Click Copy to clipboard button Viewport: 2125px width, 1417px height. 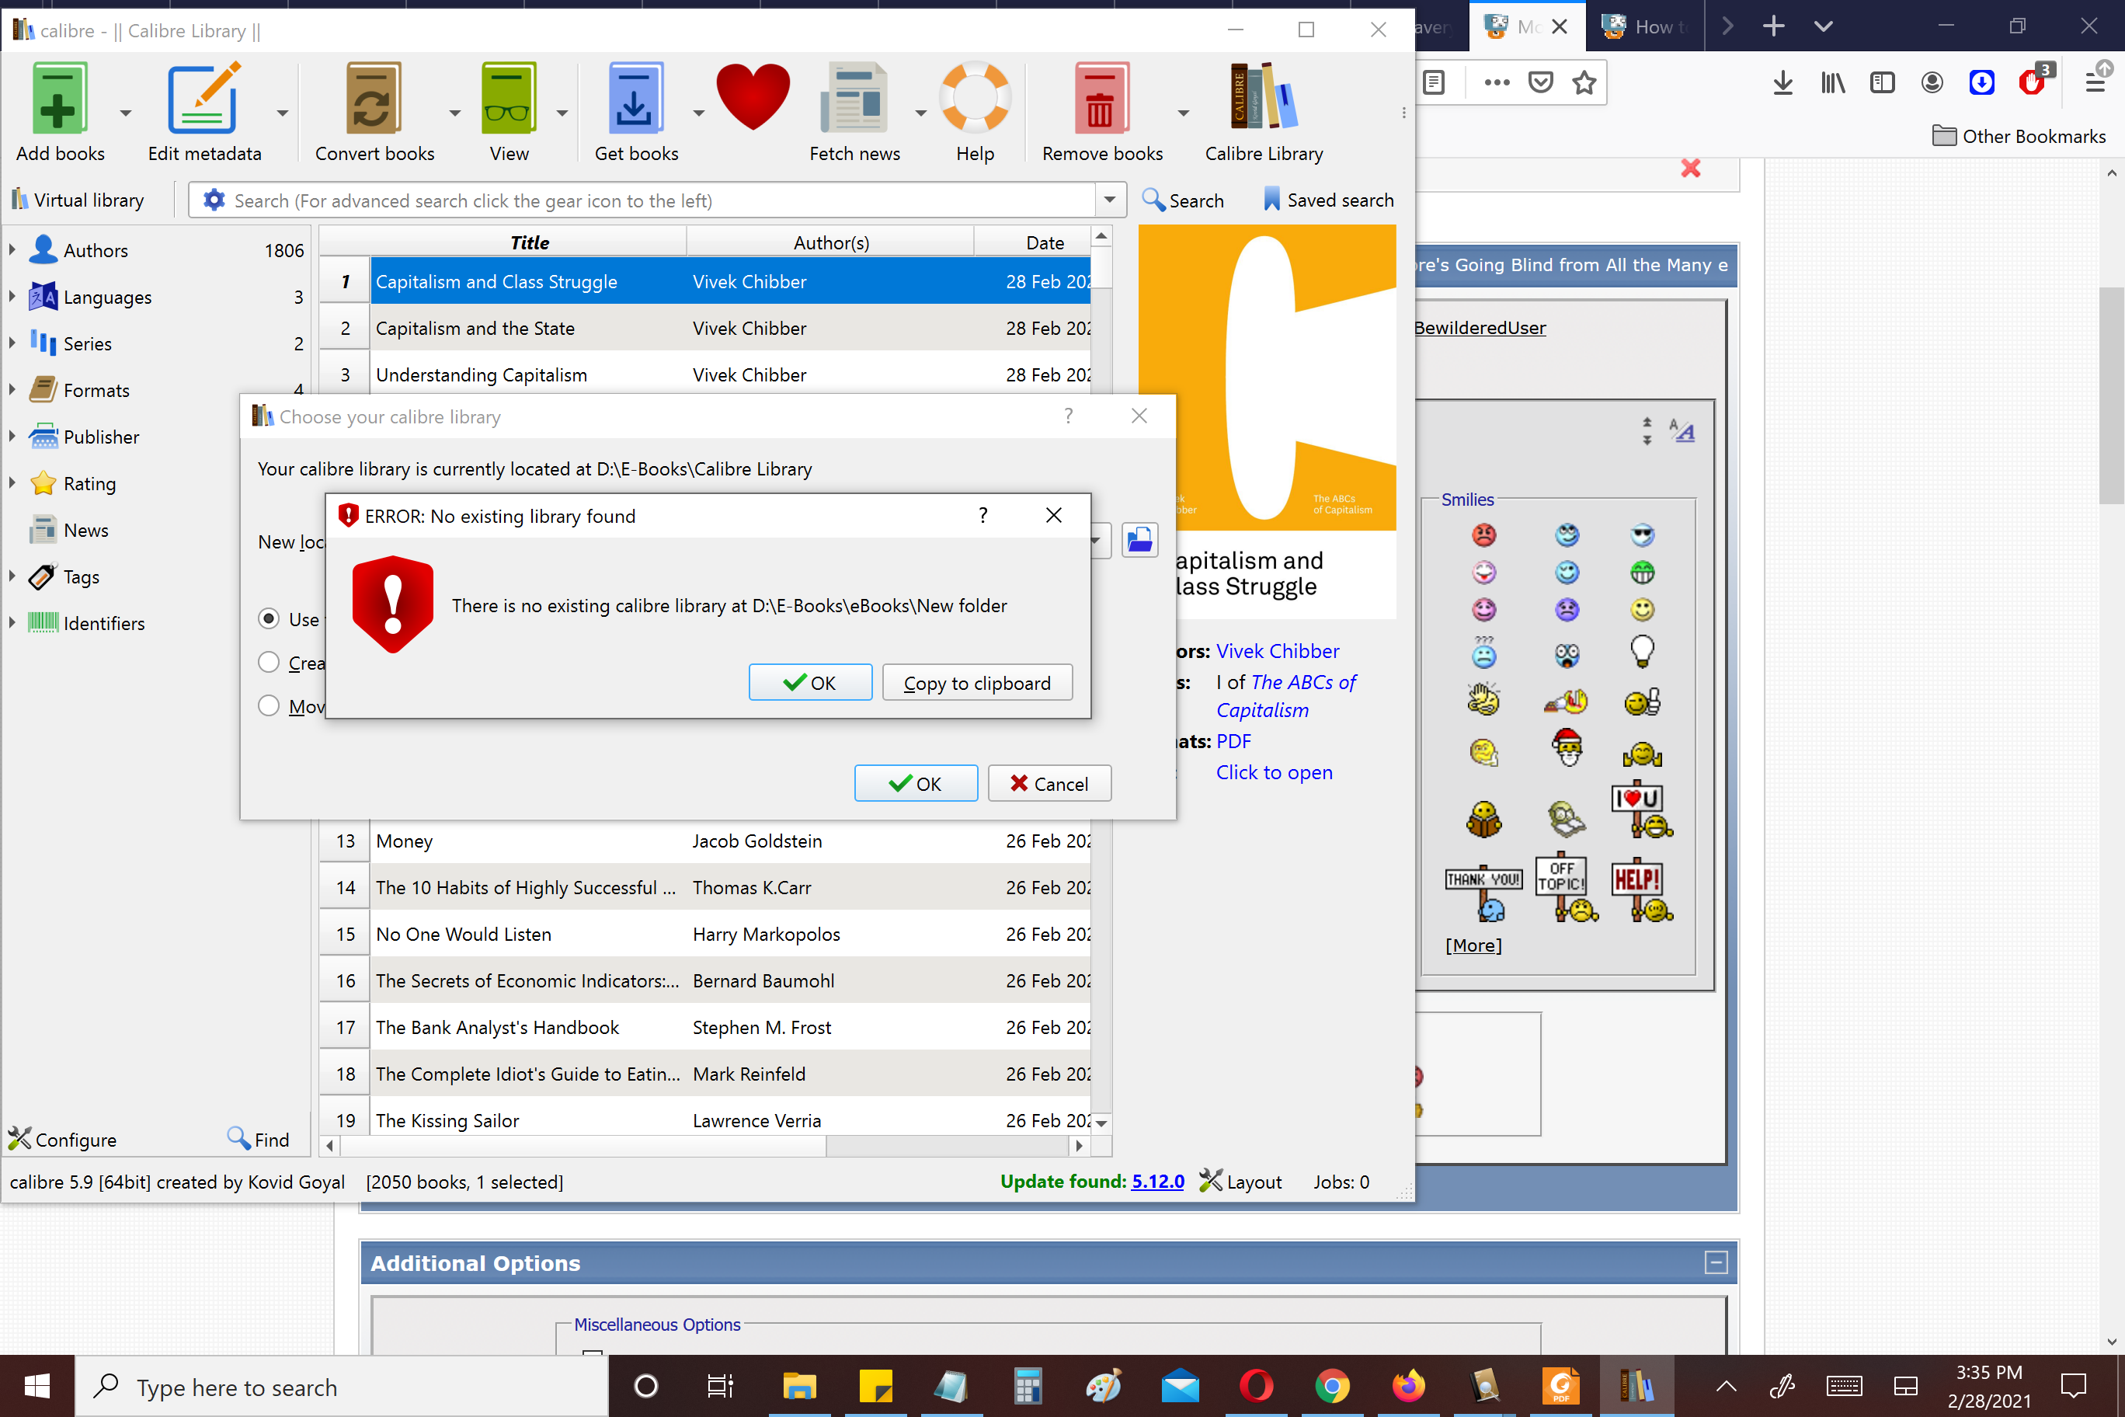click(976, 683)
